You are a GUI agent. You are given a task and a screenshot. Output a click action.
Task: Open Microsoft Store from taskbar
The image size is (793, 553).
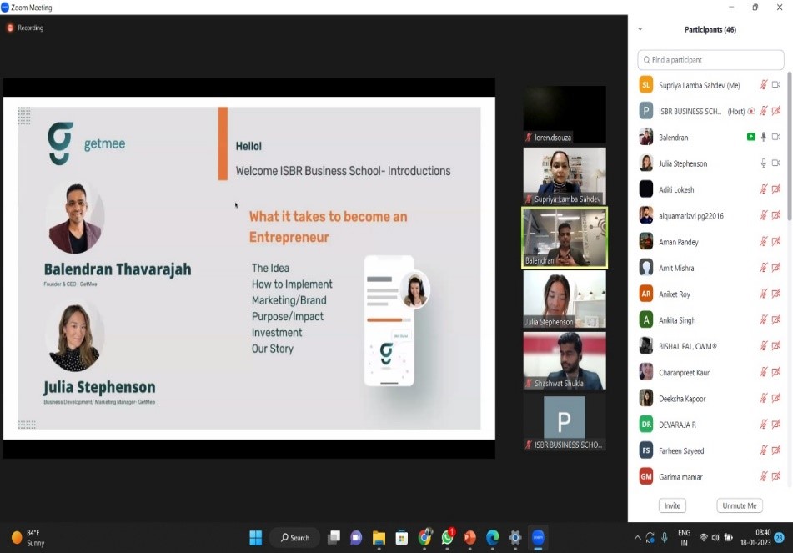pos(402,538)
